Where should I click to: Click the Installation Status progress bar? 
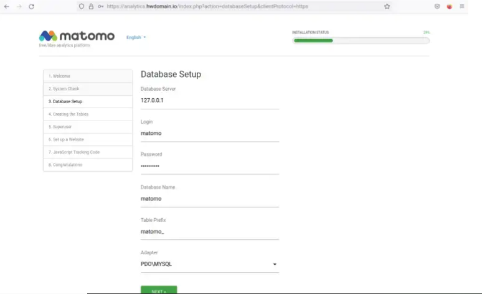(x=361, y=40)
